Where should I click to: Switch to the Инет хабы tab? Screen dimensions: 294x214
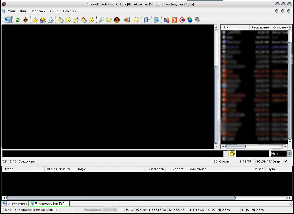pyautogui.click(x=15, y=204)
